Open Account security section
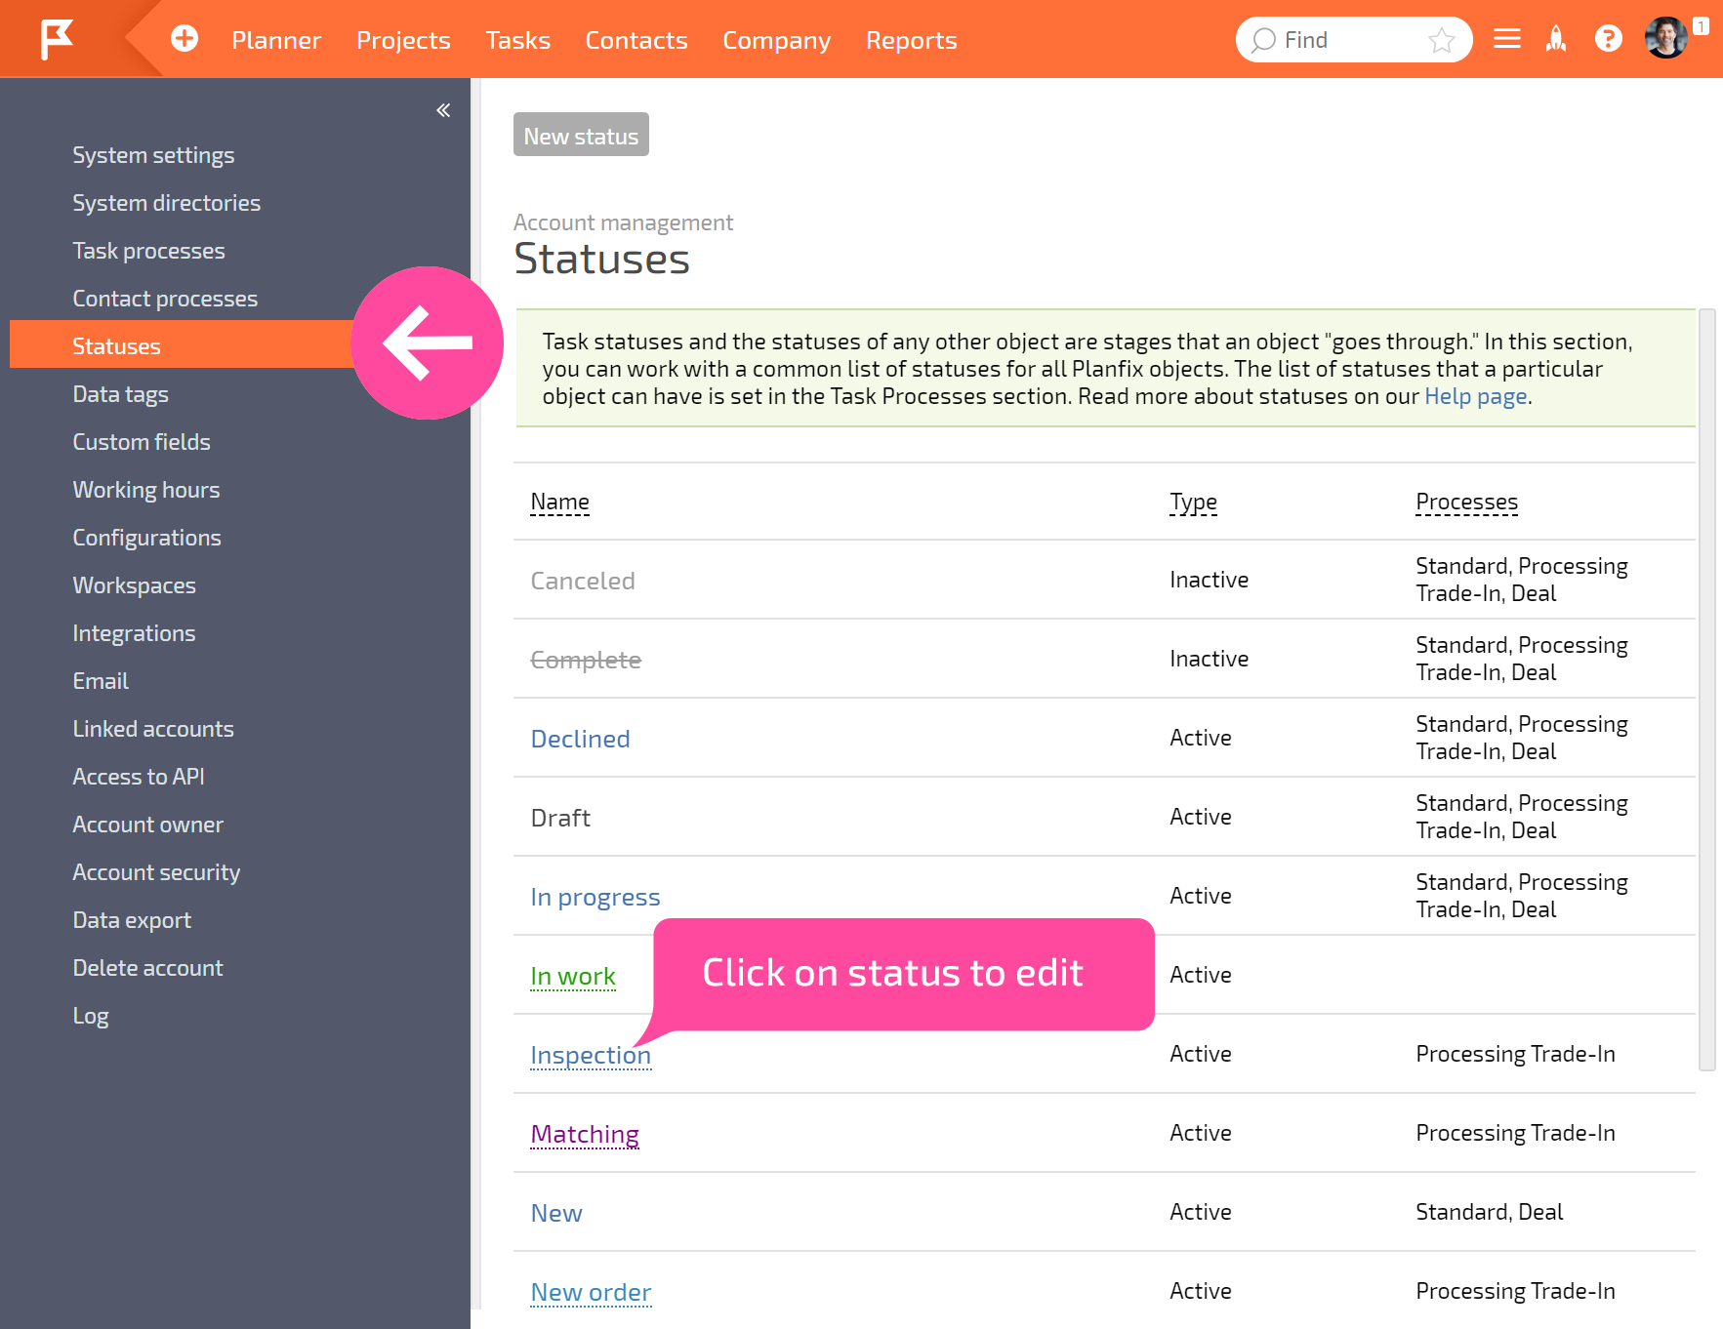Viewport: 1723px width, 1329px height. point(156,872)
